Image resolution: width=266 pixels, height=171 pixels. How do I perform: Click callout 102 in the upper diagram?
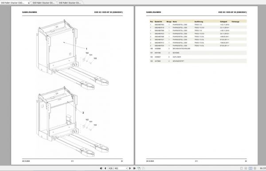click(x=87, y=53)
